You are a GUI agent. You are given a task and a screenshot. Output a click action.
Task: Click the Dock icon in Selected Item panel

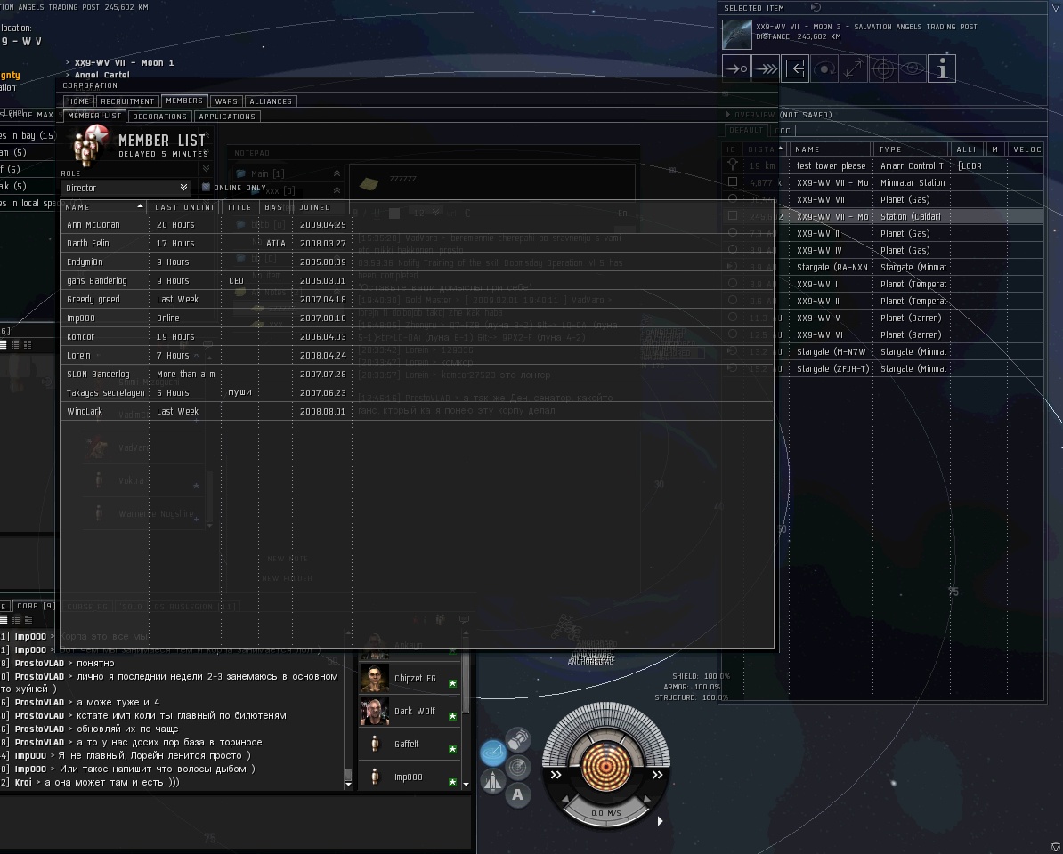795,68
